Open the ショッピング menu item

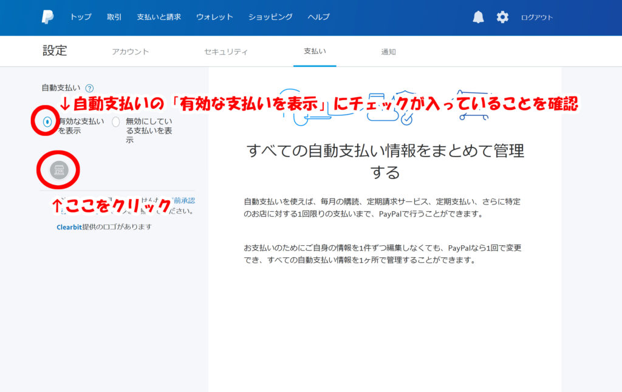(270, 17)
